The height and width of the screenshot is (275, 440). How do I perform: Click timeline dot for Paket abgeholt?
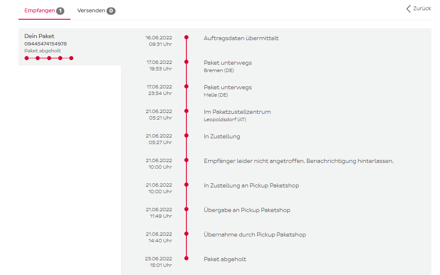[186, 258]
